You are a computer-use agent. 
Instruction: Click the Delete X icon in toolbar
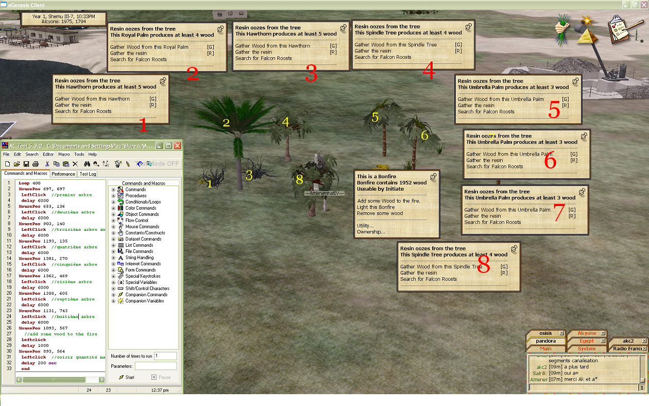click(x=75, y=164)
